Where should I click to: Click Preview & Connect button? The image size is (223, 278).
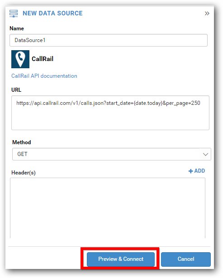point(121,259)
